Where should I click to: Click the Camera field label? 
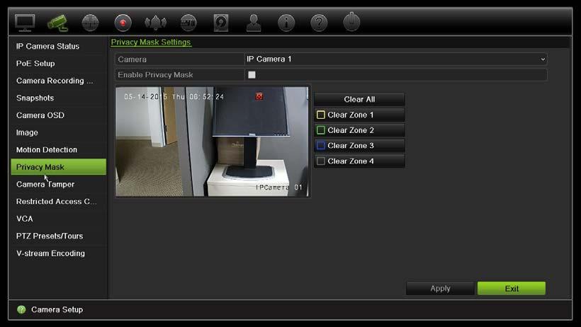tap(132, 59)
